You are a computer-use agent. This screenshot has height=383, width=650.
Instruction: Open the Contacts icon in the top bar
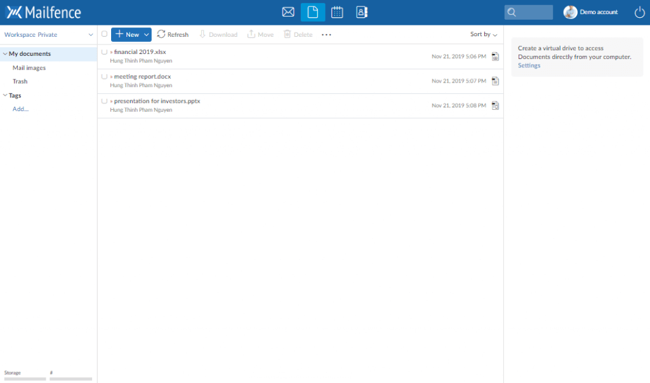(x=361, y=11)
